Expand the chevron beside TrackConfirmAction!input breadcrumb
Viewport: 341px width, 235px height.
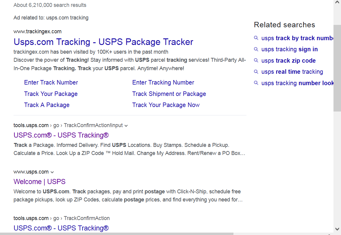pyautogui.click(x=126, y=126)
